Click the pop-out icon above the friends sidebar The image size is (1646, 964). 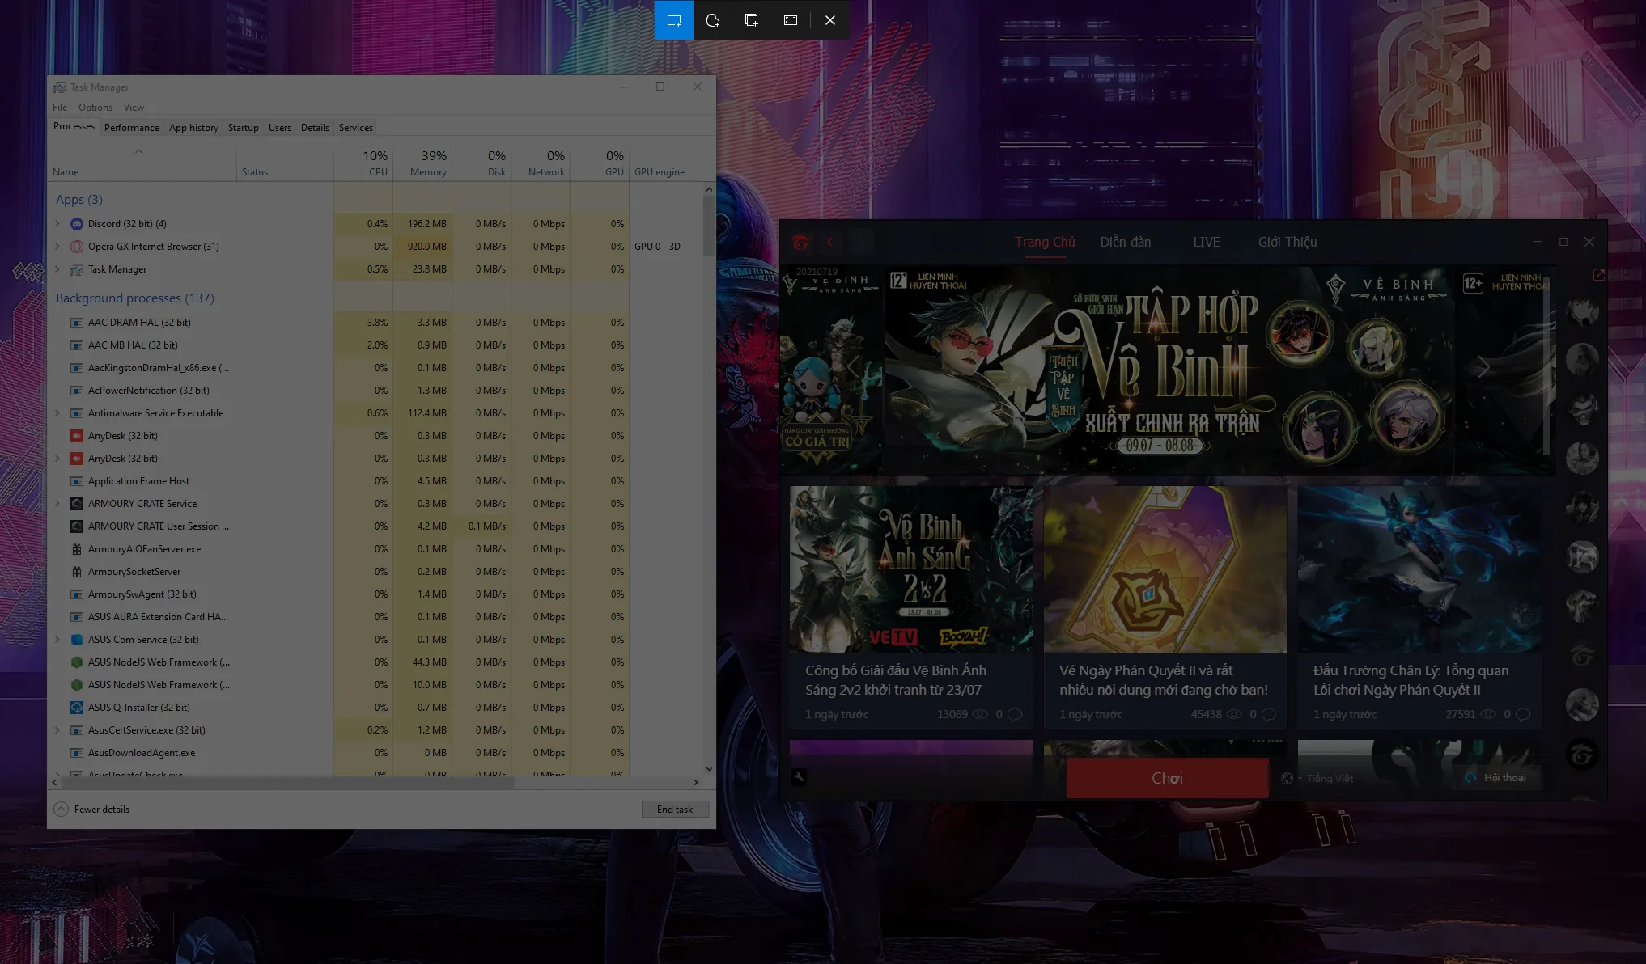click(x=1598, y=275)
